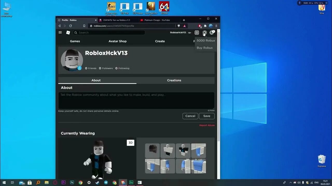Switch to the СКАЧАТЬ Чит на Roblox tab
332x186 pixels.
point(116,20)
